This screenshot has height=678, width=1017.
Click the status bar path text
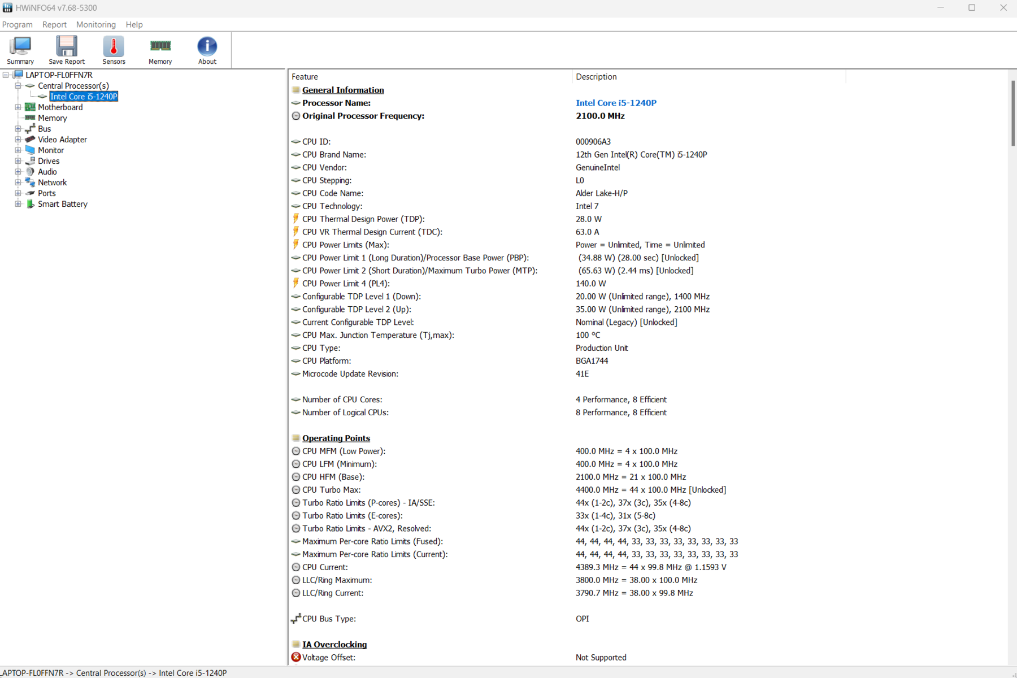point(114,673)
